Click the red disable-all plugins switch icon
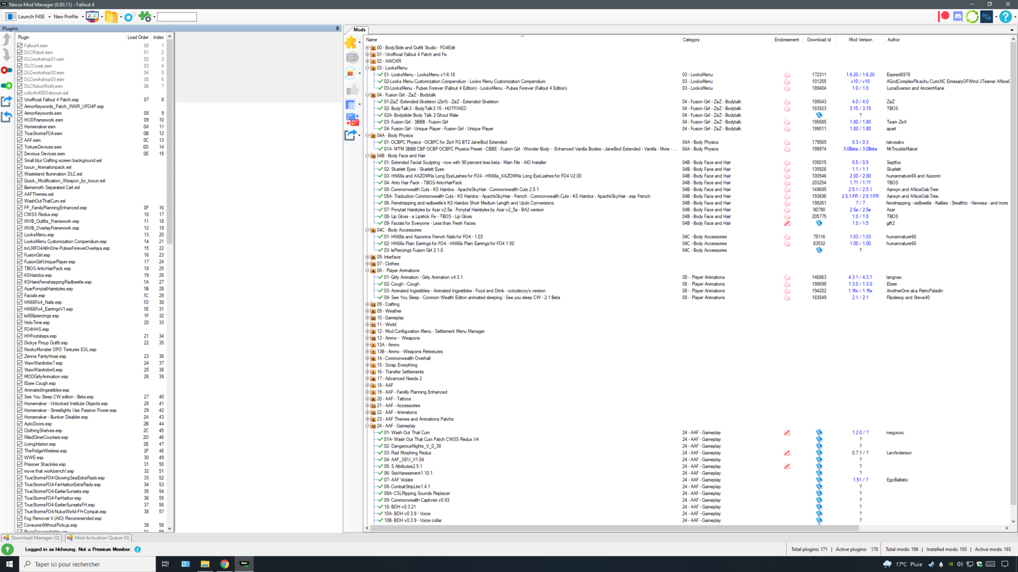This screenshot has height=572, width=1018. (6, 70)
